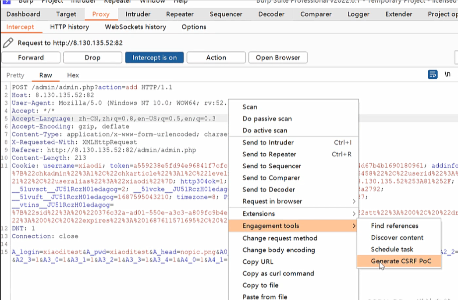Open the Logger tab
Viewport: 458px width, 300px height.
coord(359,14)
